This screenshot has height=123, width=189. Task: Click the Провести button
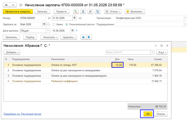point(62,12)
